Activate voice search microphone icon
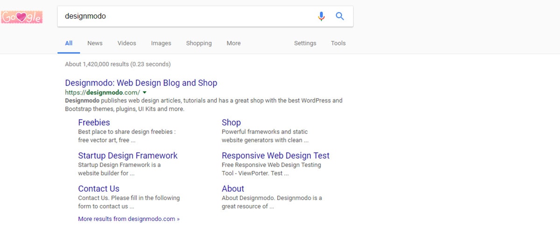The width and height of the screenshot is (560, 234). [x=321, y=16]
